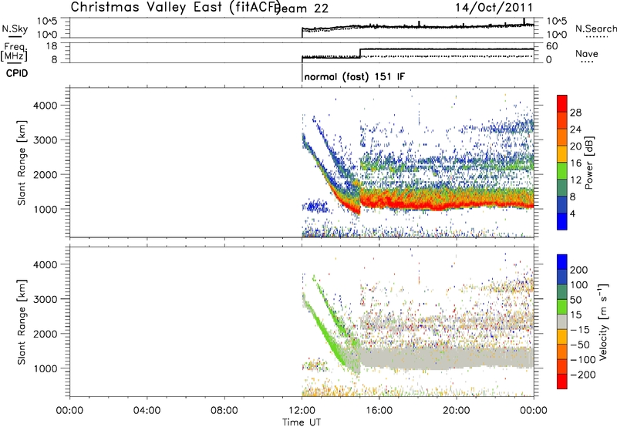The height and width of the screenshot is (427, 617).
Task: Click the 'normal (fast) 151 IF' text
Action: pyautogui.click(x=355, y=76)
